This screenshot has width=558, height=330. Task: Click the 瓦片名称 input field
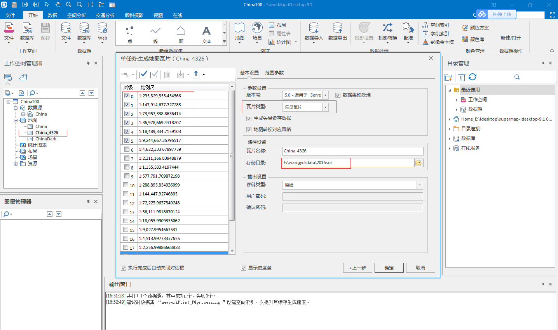pos(353,151)
